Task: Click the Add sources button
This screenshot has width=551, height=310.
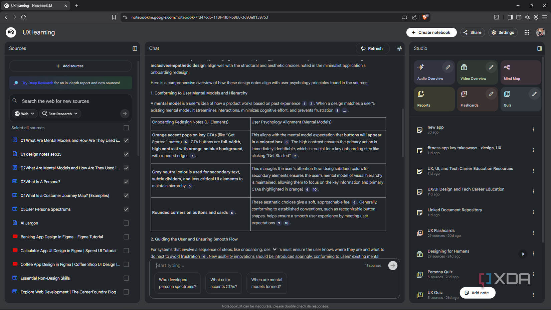Action: [70, 66]
